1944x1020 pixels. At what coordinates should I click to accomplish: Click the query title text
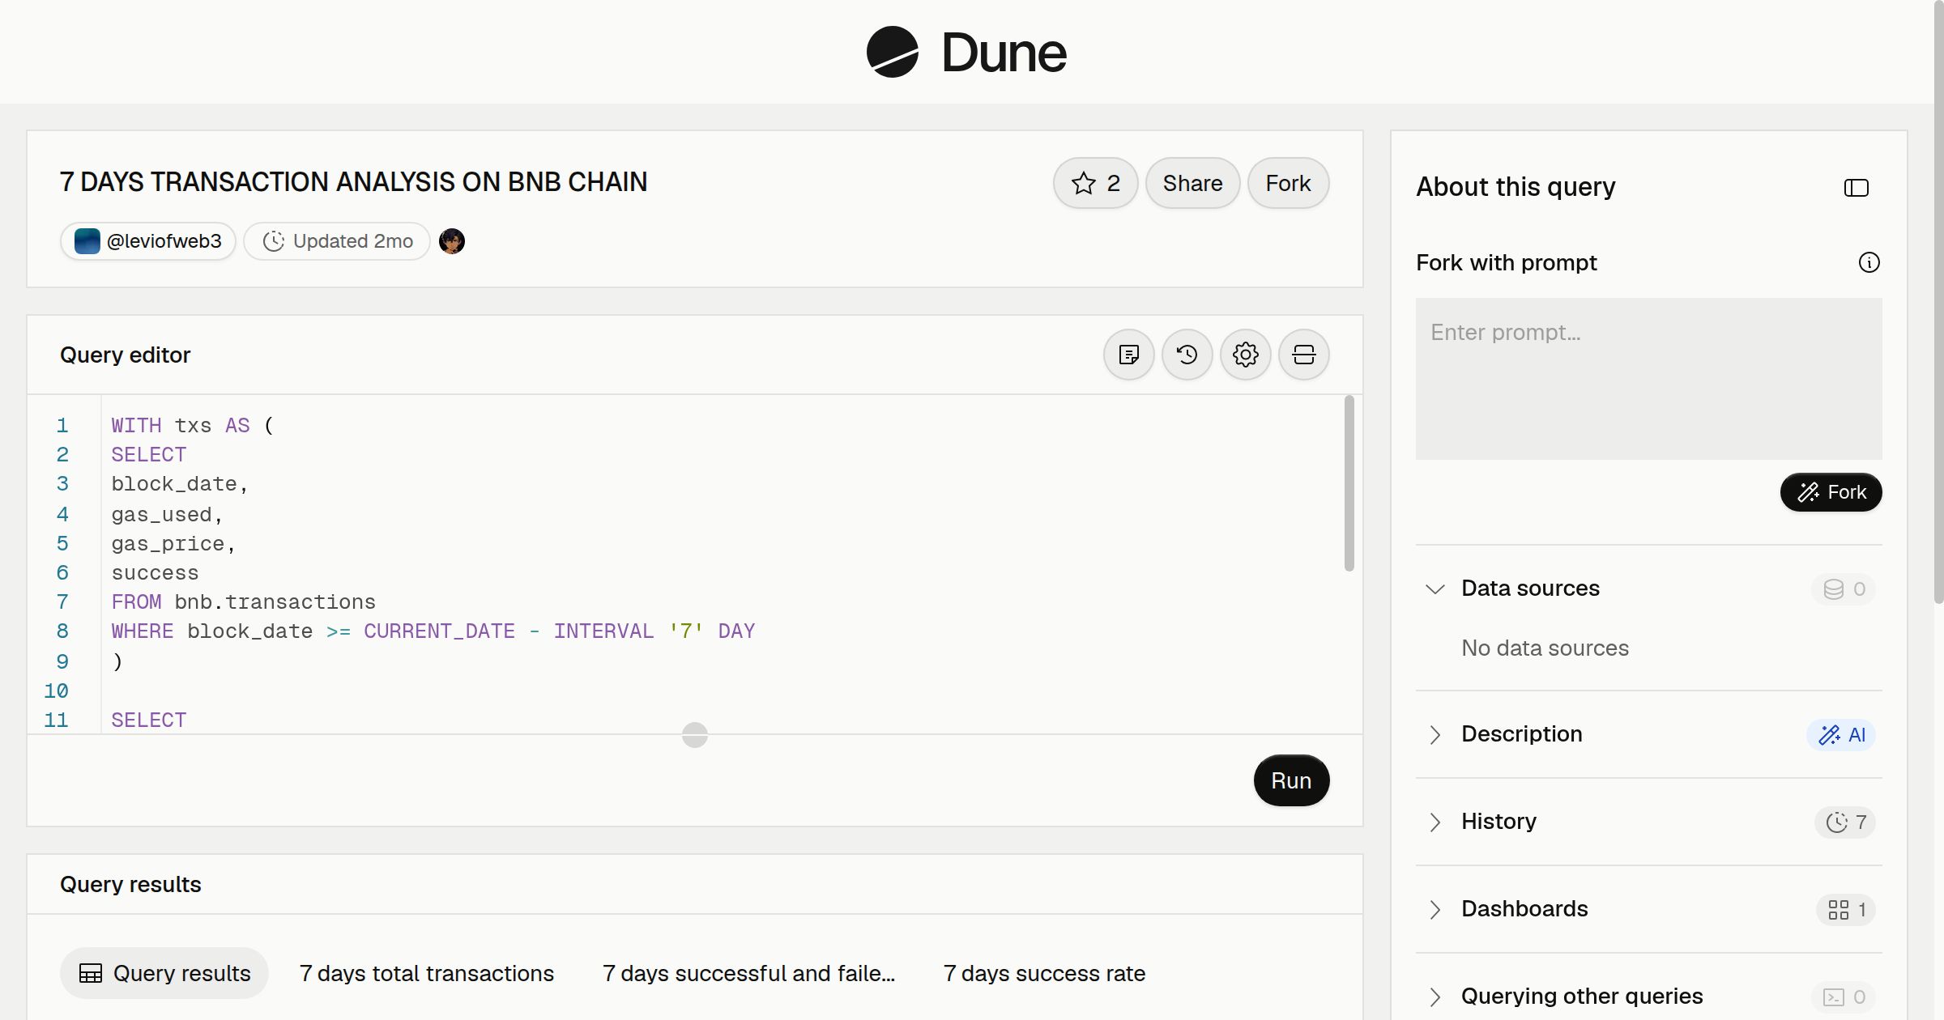coord(353,182)
